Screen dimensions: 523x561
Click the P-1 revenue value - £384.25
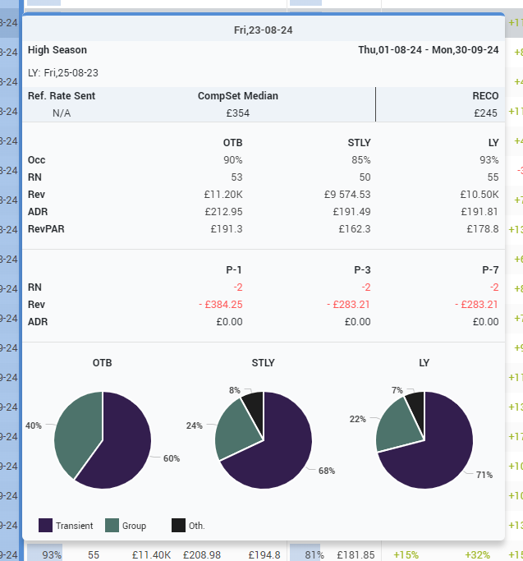click(221, 305)
